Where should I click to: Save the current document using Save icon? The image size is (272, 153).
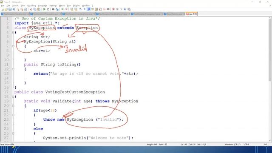10,9
